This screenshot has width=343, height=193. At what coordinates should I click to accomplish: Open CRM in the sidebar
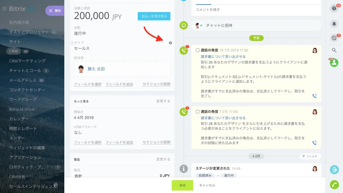point(13,51)
